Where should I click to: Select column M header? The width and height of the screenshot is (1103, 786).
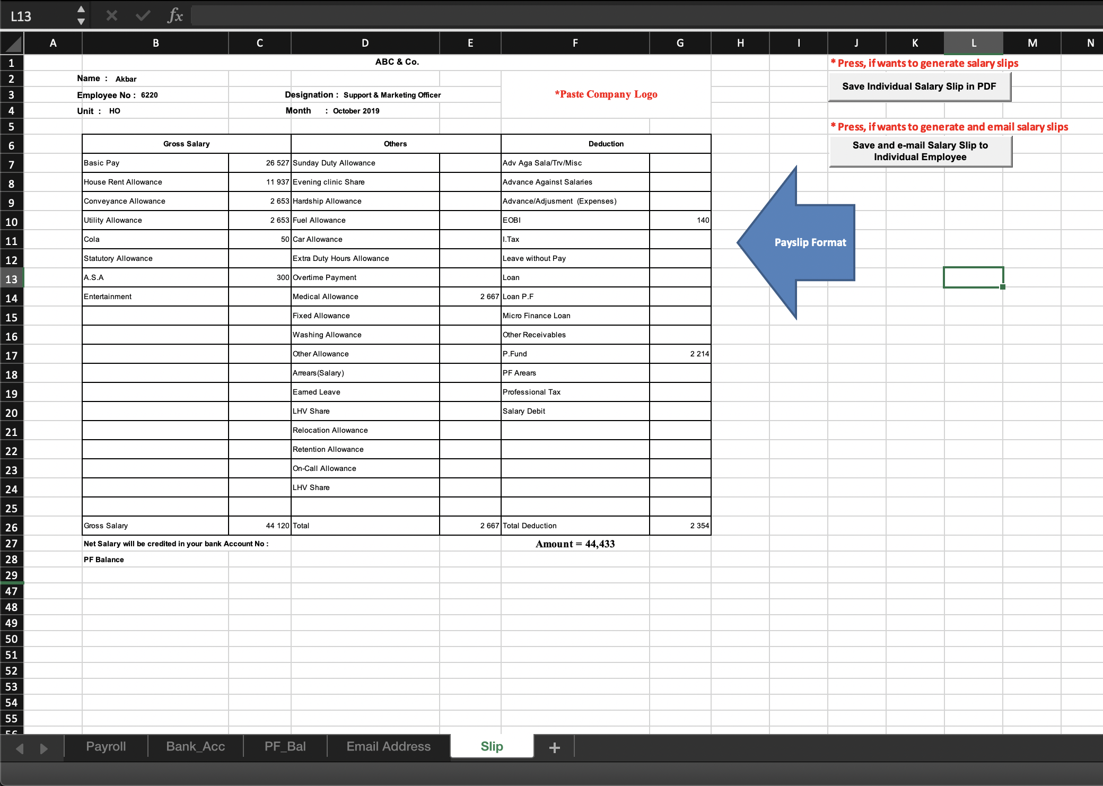[x=1032, y=43]
